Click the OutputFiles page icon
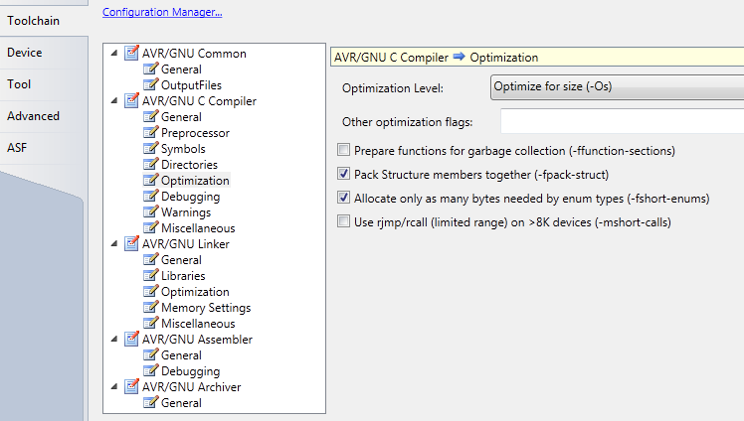Screen dimensions: 744x421 pos(150,84)
